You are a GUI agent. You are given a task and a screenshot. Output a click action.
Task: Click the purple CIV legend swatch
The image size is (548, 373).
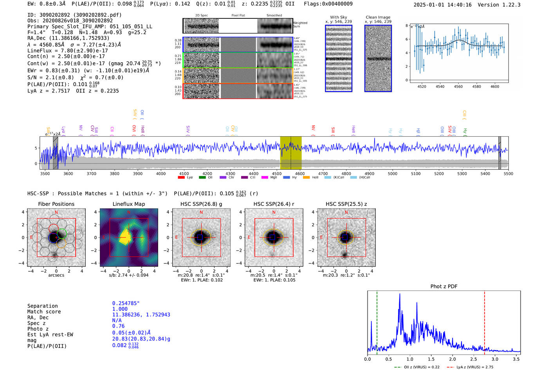click(223, 178)
